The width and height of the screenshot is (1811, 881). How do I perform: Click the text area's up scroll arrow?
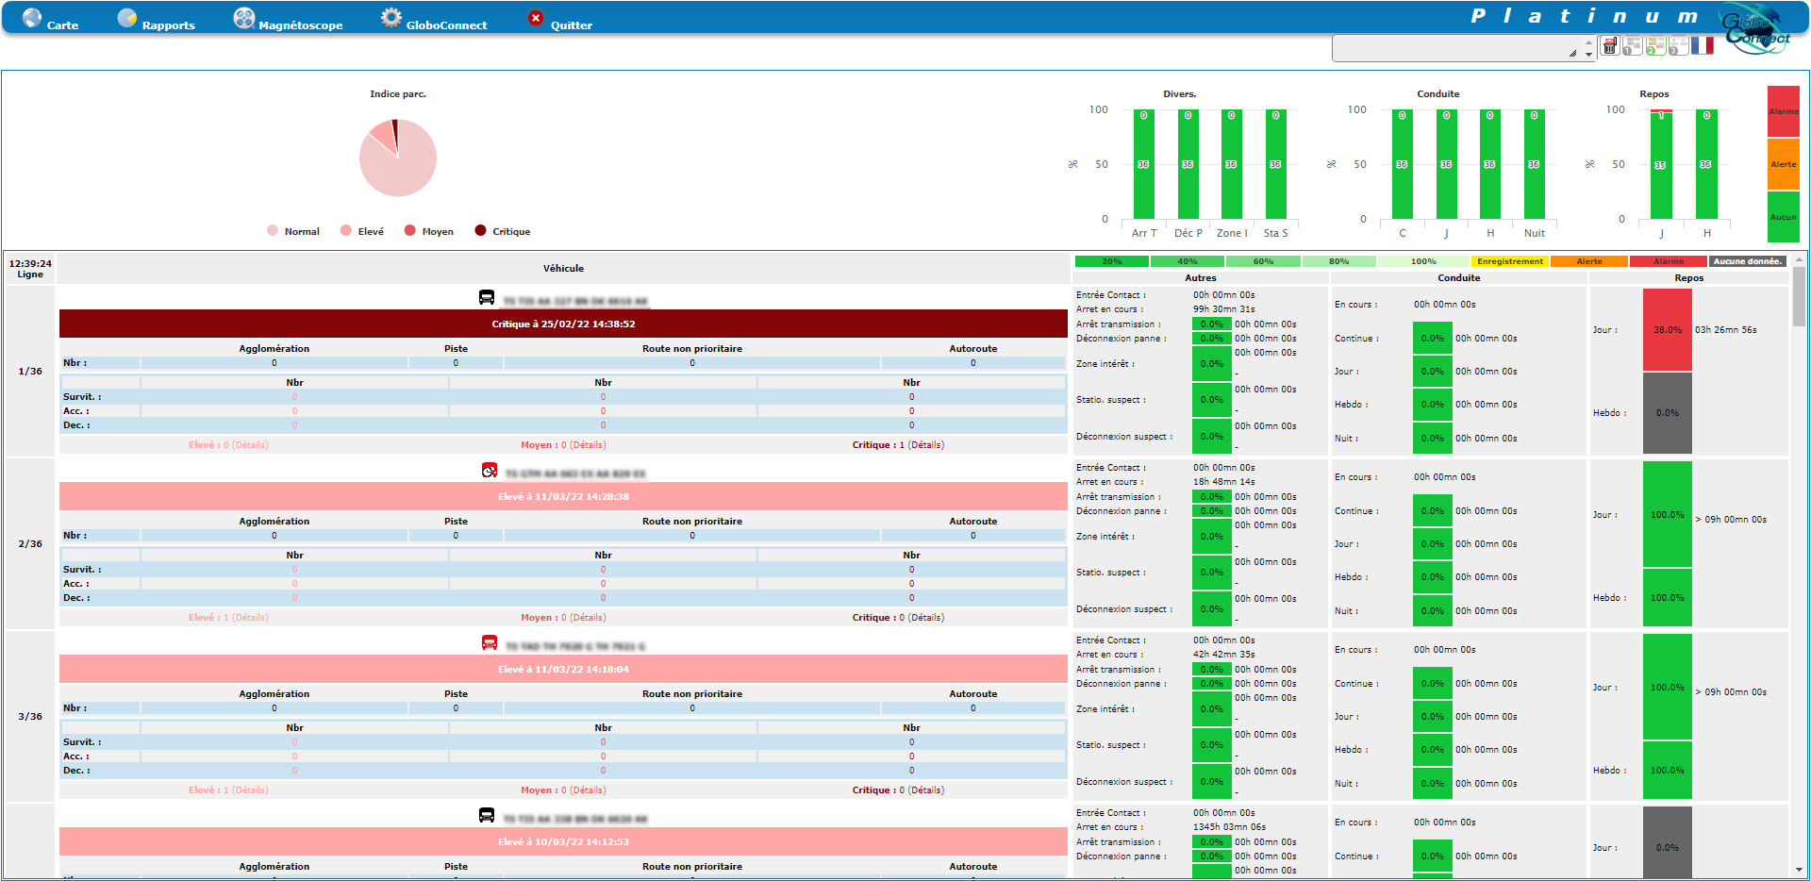point(1589,42)
